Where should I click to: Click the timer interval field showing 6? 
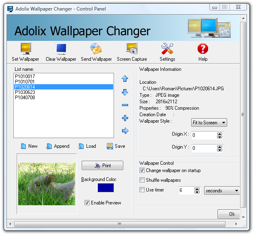(186, 190)
